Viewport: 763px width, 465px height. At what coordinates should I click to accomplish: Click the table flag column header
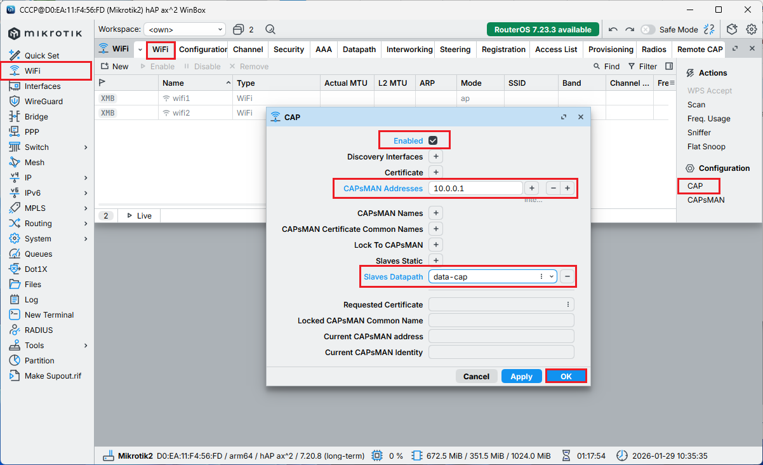click(102, 83)
